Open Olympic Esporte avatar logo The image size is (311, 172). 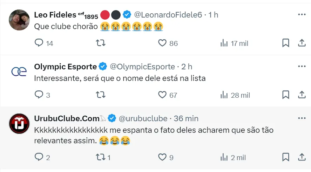click(19, 71)
